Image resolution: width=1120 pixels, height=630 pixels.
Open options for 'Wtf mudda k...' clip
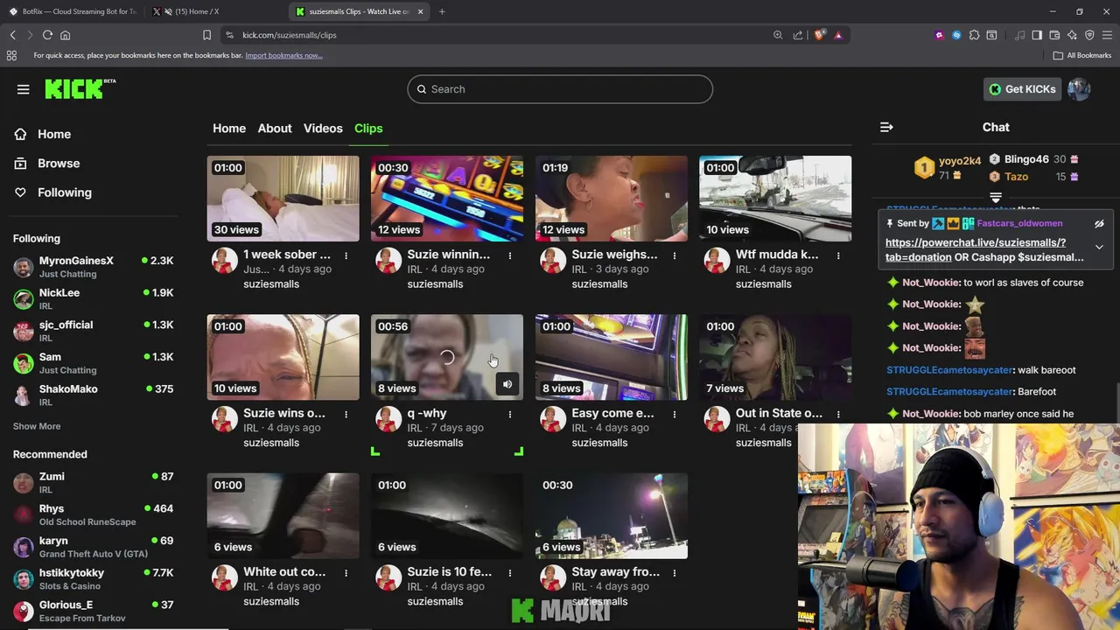click(x=838, y=255)
